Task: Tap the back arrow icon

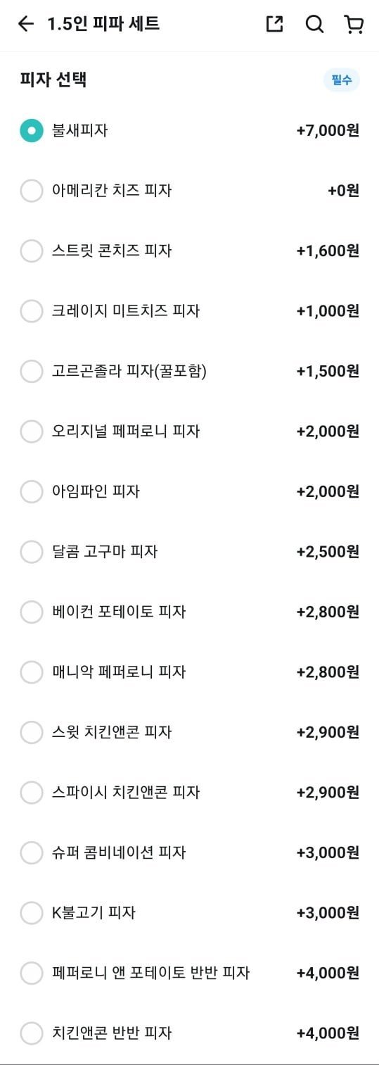Action: click(26, 24)
